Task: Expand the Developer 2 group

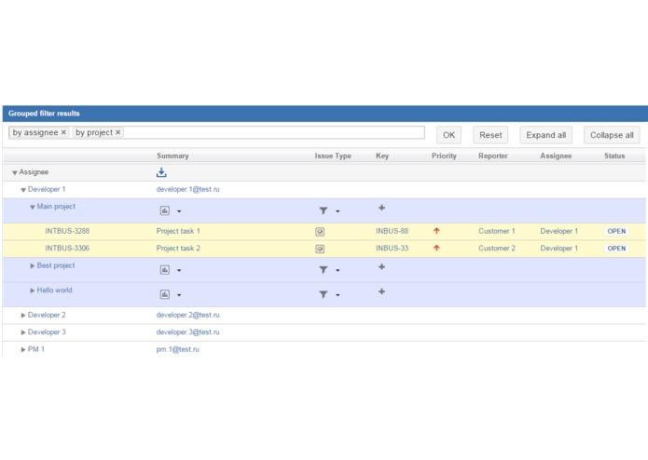Action: click(23, 315)
